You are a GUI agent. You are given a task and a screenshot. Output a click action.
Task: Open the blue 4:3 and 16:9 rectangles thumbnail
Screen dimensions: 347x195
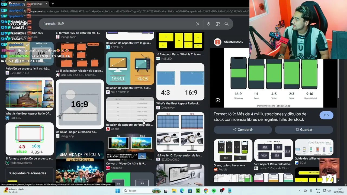click(x=180, y=82)
